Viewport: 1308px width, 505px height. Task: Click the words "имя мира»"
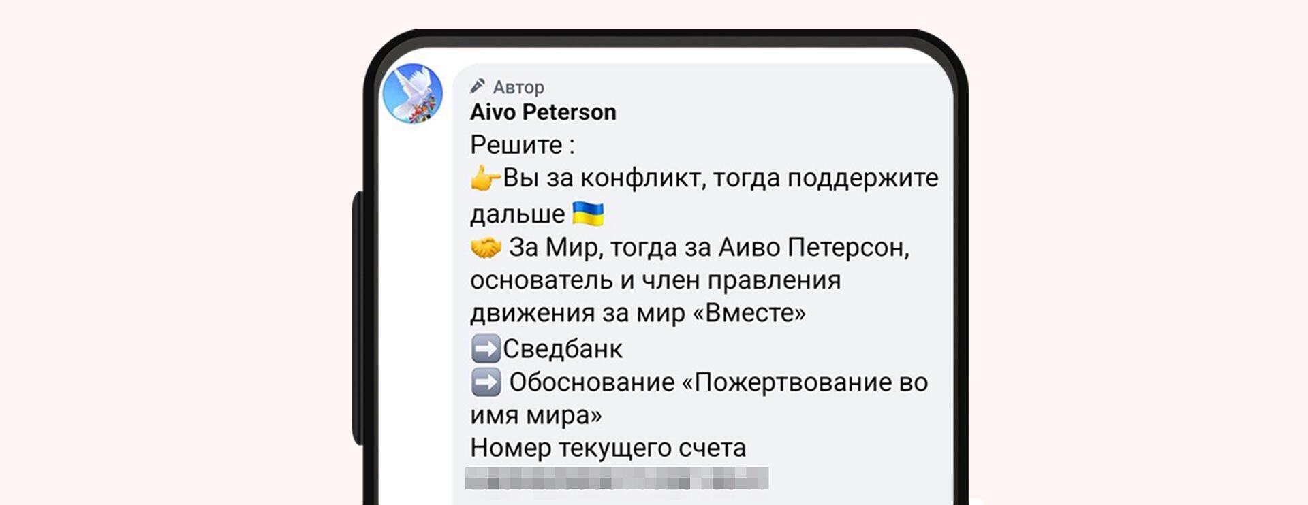click(536, 415)
